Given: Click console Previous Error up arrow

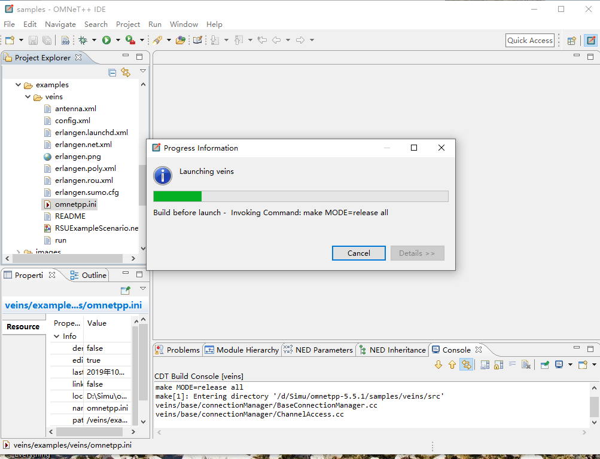Looking at the screenshot, I should [452, 365].
